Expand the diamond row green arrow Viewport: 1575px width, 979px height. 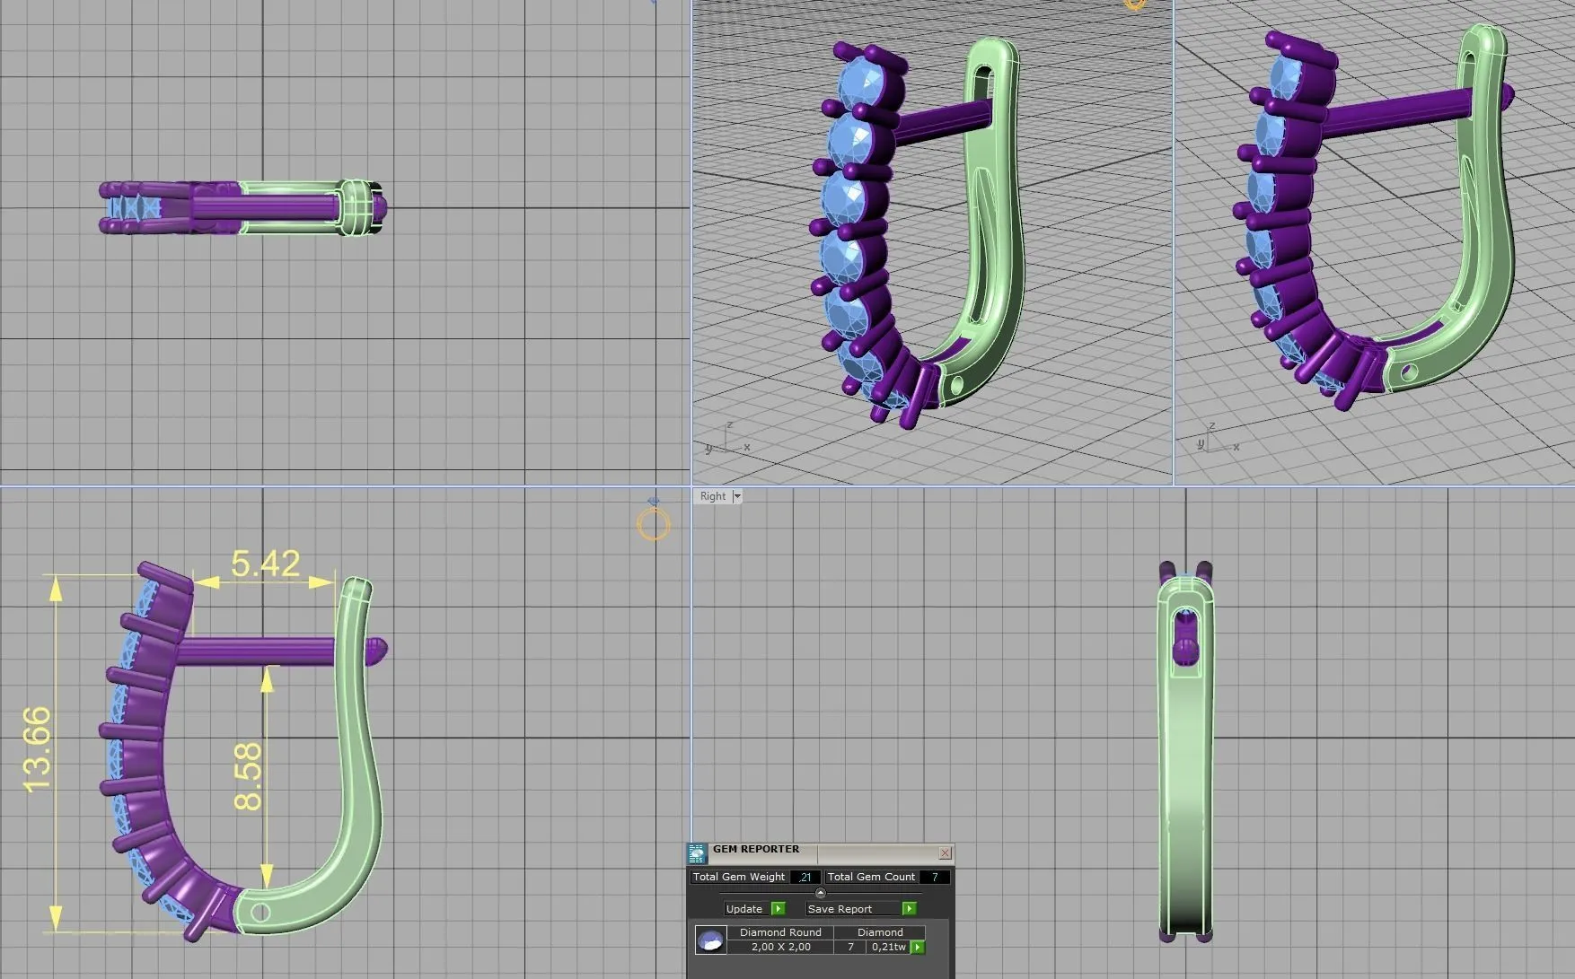click(918, 947)
